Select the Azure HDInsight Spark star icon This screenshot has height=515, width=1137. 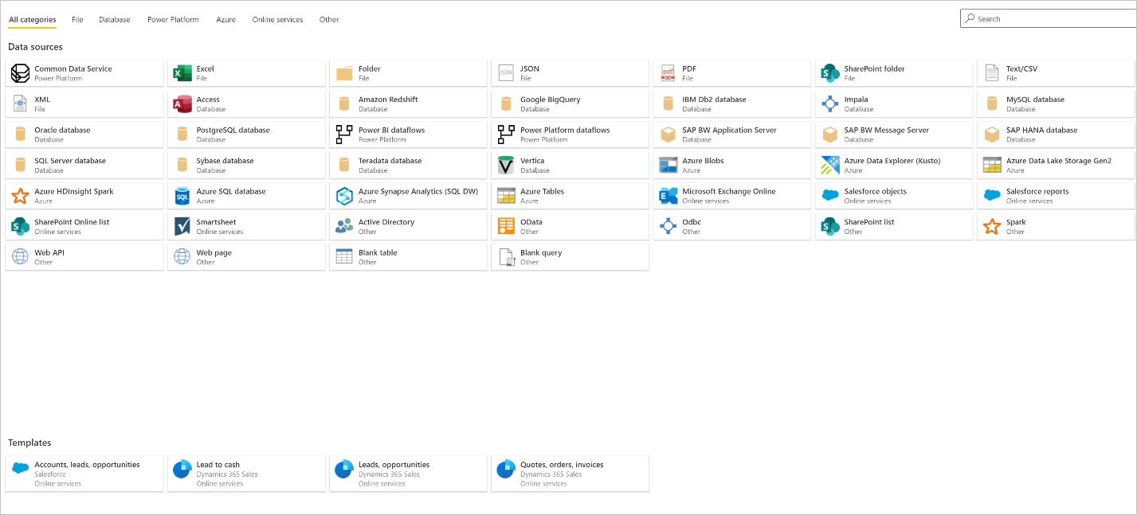tap(20, 196)
